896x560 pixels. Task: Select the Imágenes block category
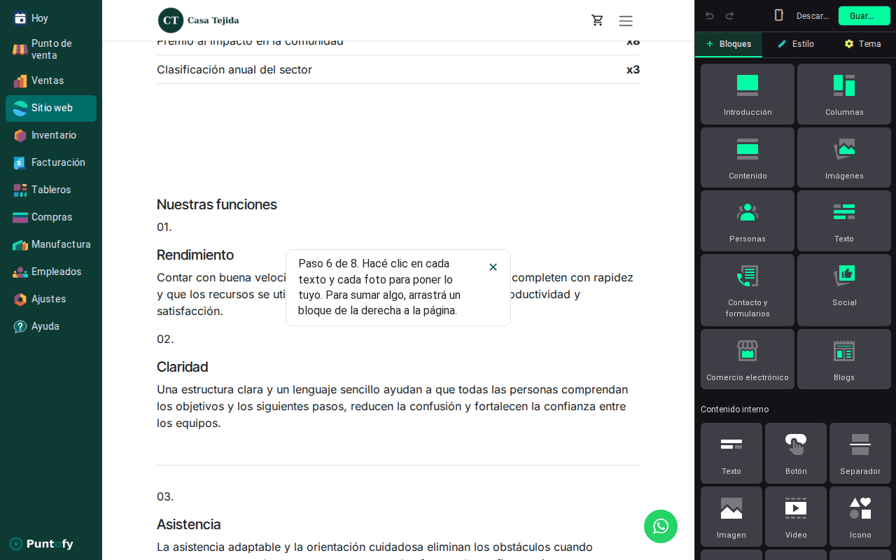coord(844,157)
